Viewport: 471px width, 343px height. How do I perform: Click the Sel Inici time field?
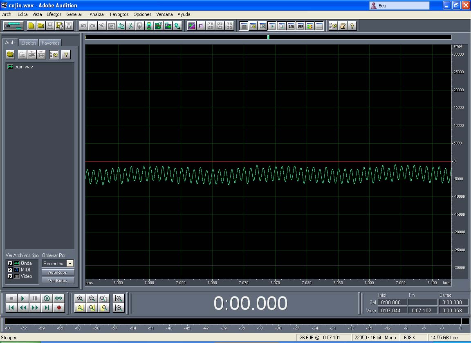[x=392, y=302]
